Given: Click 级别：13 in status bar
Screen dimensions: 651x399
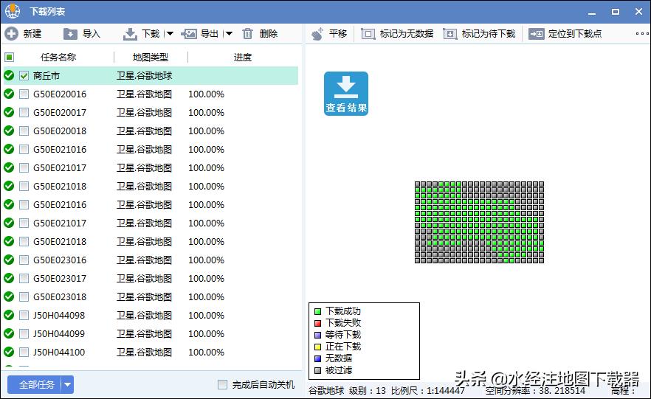Looking at the screenshot, I should tap(368, 391).
